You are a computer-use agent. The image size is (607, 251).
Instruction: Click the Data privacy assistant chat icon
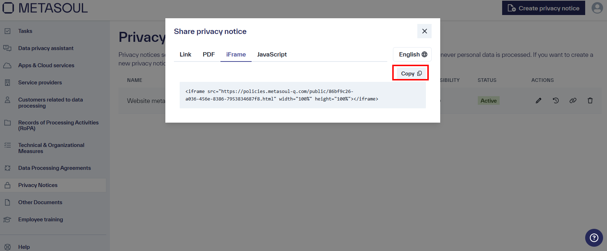click(x=8, y=48)
